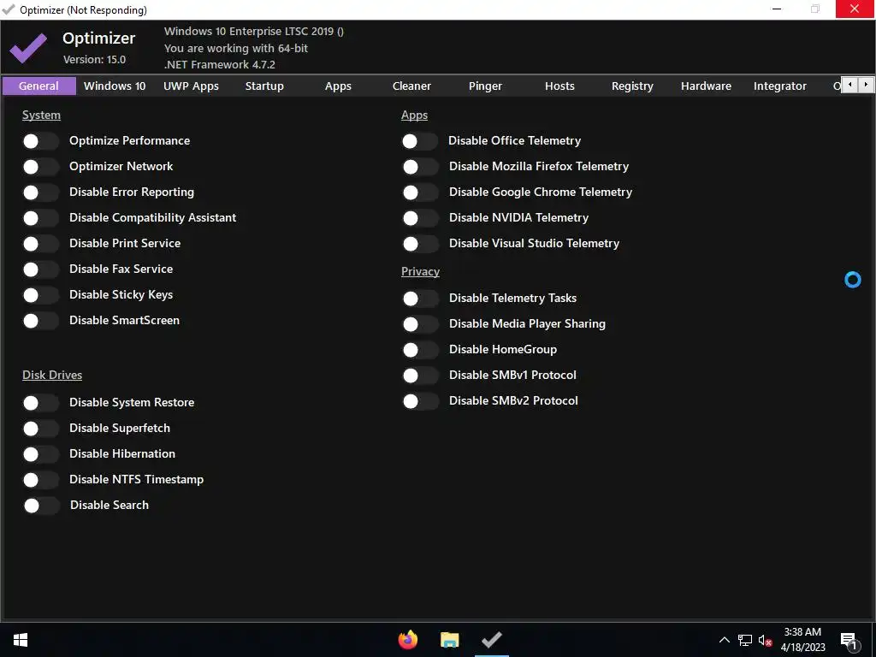Image resolution: width=876 pixels, height=657 pixels.
Task: Toggle Disable Search switch
Action: click(41, 506)
